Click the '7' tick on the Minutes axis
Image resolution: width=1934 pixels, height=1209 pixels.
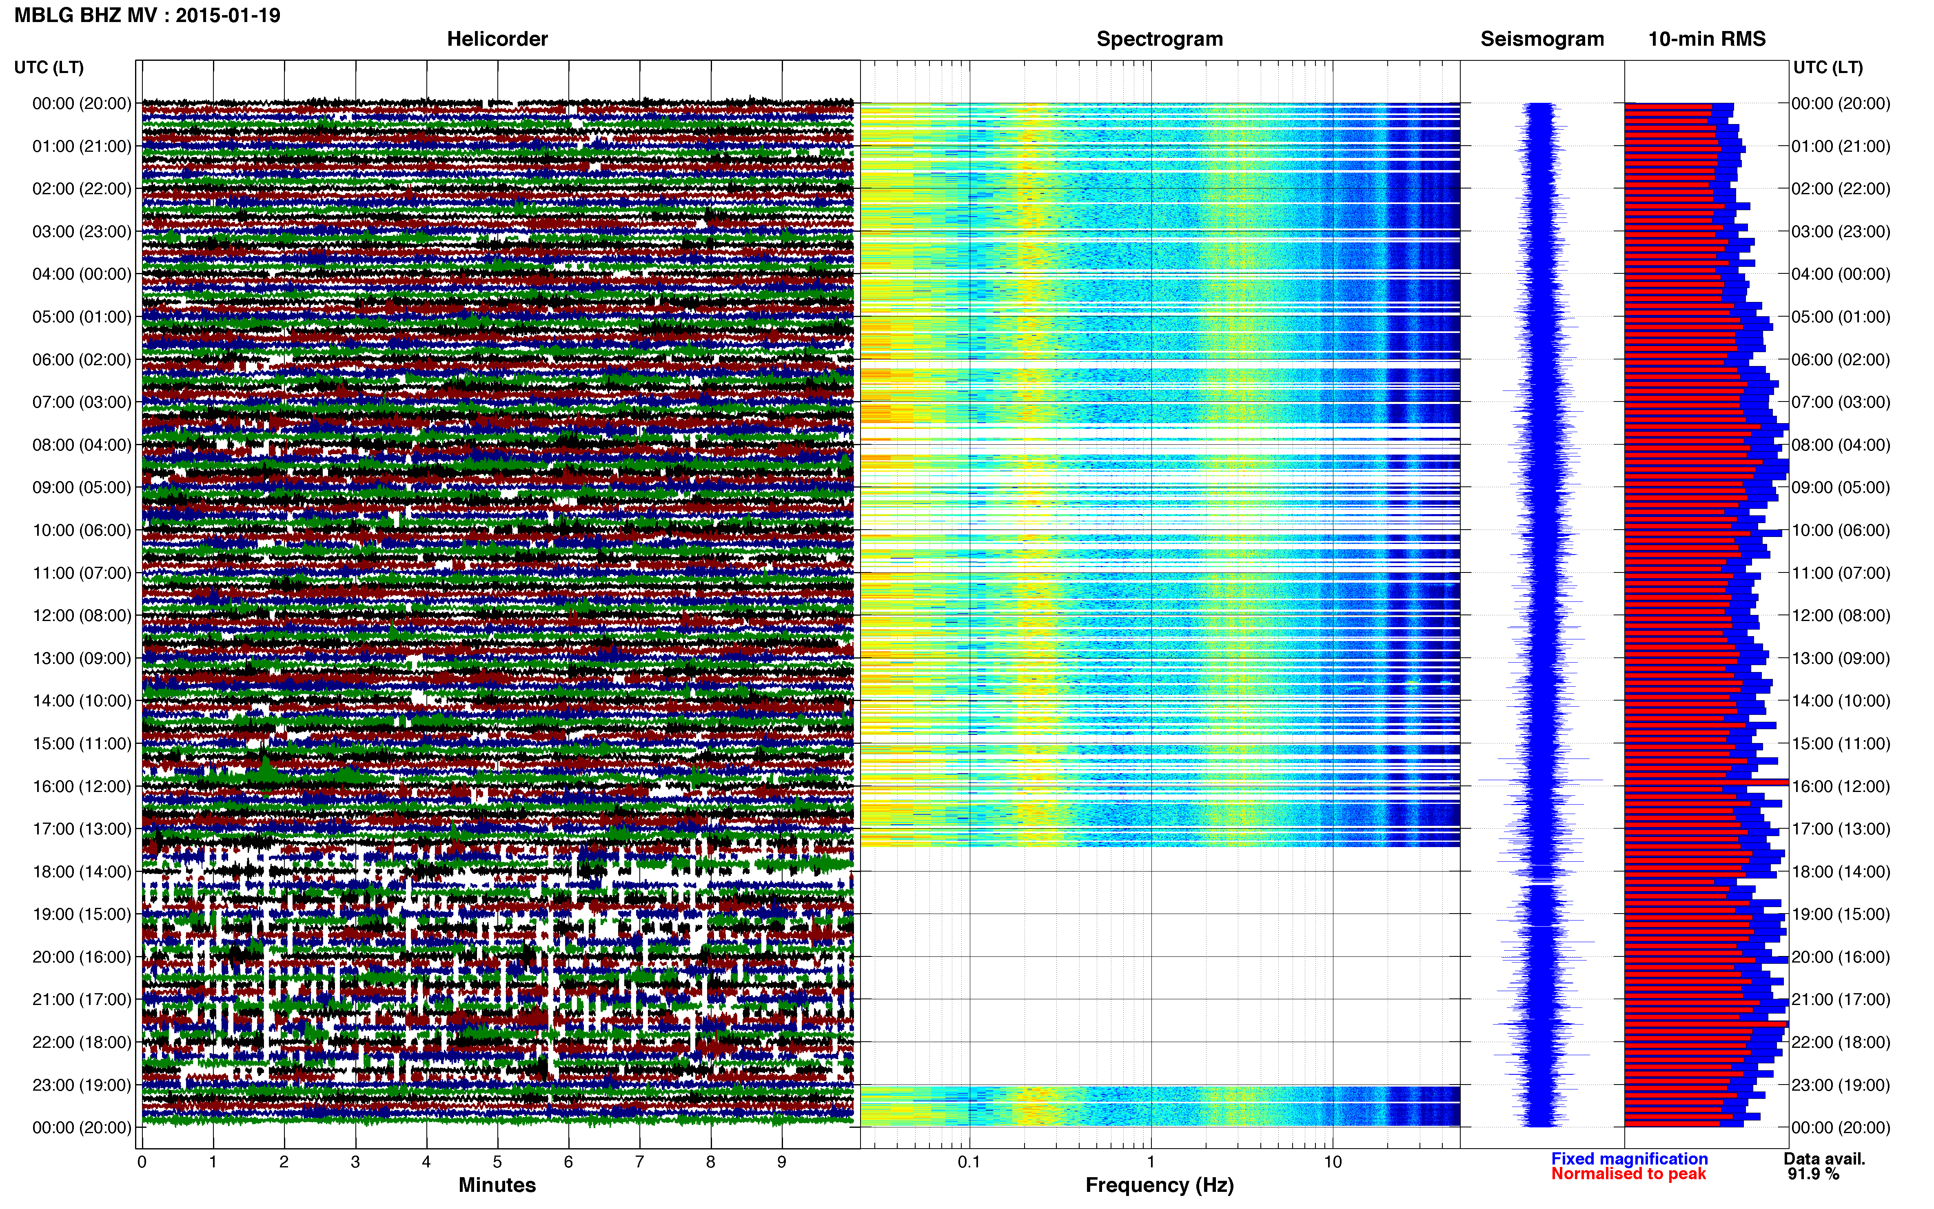click(640, 1162)
